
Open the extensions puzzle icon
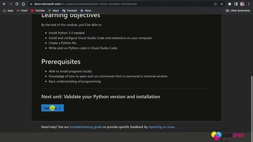(229, 4)
